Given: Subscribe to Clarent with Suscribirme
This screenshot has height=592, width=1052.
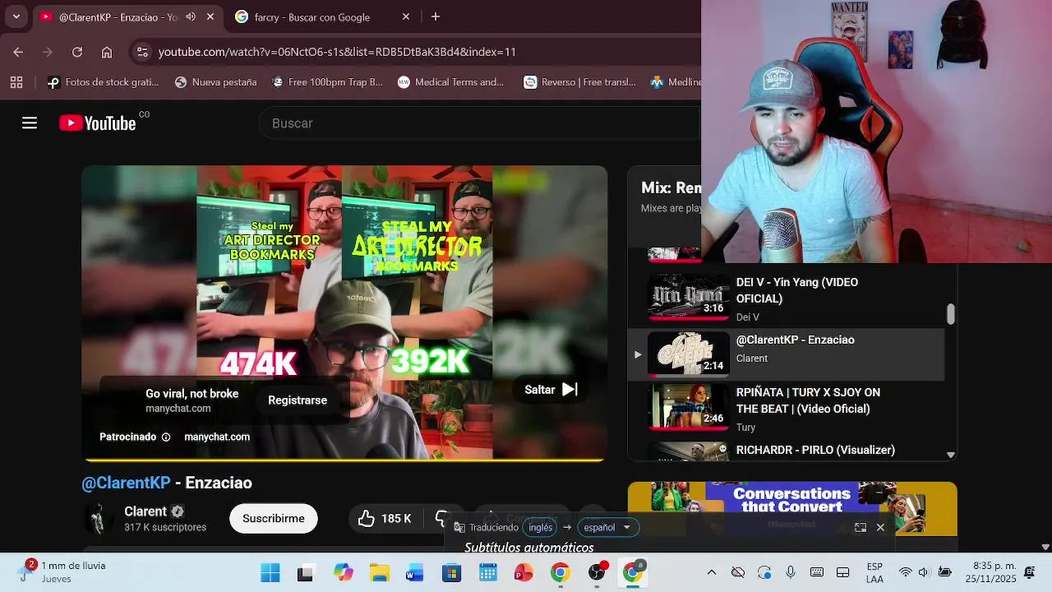Looking at the screenshot, I should coord(274,519).
